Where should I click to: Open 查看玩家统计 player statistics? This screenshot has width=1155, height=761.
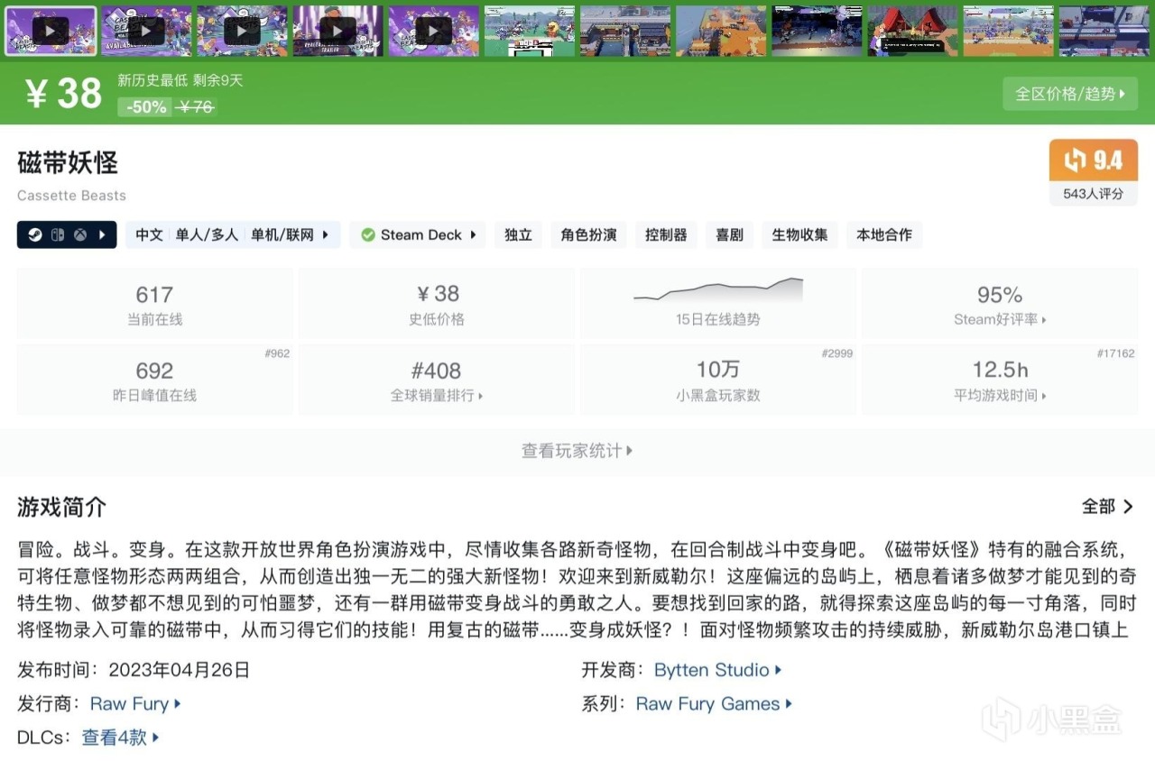coord(577,451)
